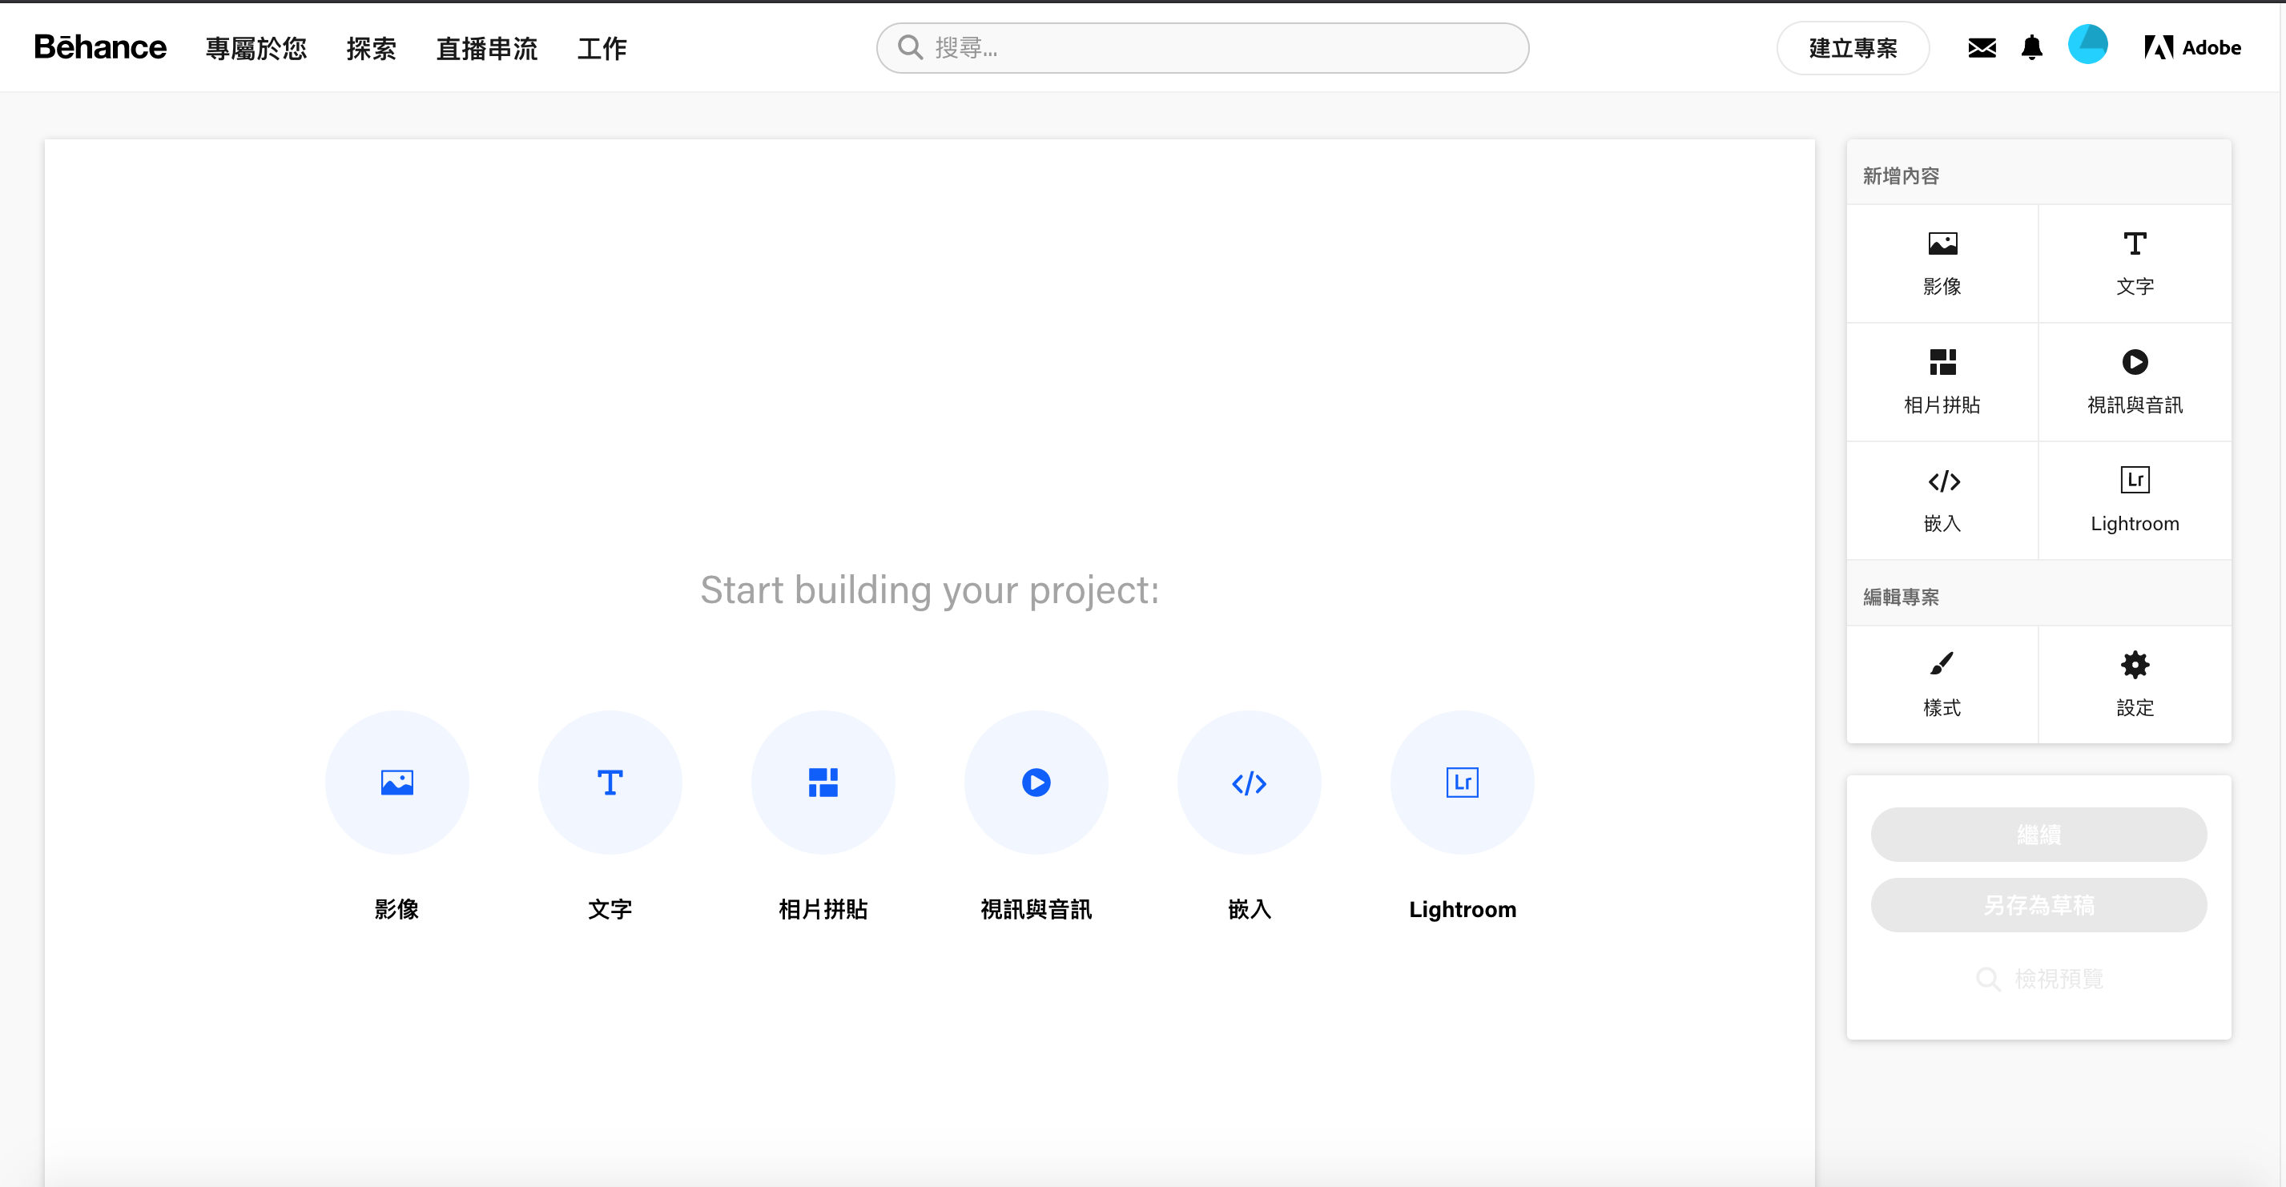Image resolution: width=2286 pixels, height=1187 pixels.
Task: Add text using the center 文字 circle
Action: pyautogui.click(x=610, y=782)
